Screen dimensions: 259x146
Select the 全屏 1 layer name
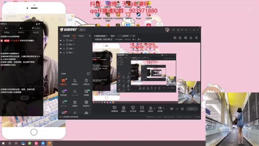point(71,48)
